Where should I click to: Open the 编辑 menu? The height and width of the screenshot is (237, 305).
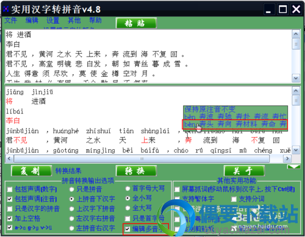click(32, 20)
